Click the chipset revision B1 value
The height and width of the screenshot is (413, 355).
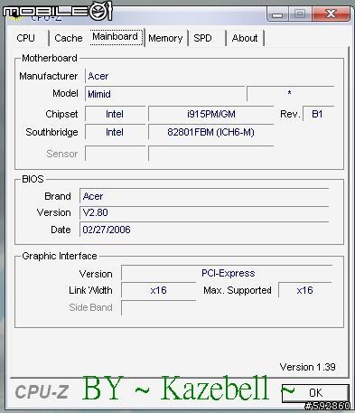[318, 114]
